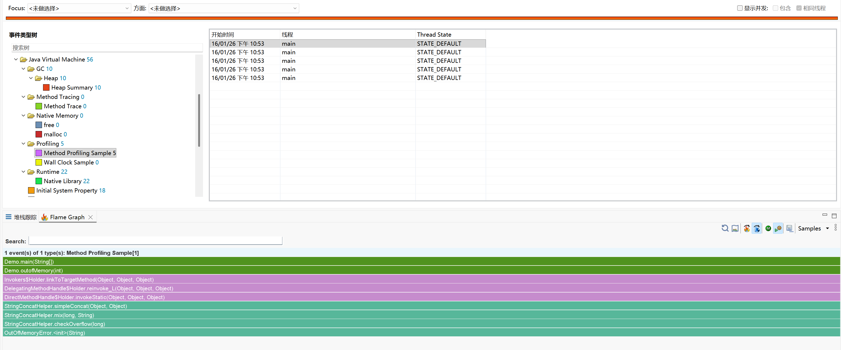Screen dimensions: 841x350
Task: Select the Flame Graph tab
Action: 67,217
